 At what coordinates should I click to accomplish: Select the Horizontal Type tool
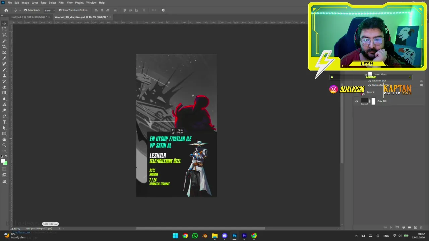4,122
